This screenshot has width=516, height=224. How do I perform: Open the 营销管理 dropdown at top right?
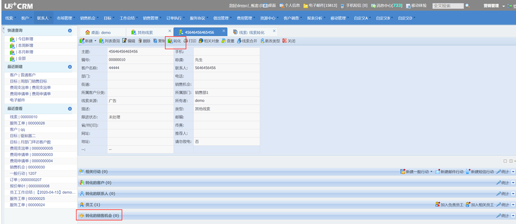click(x=503, y=6)
